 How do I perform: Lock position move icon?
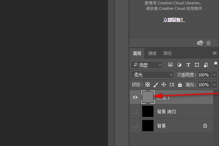coord(164,85)
